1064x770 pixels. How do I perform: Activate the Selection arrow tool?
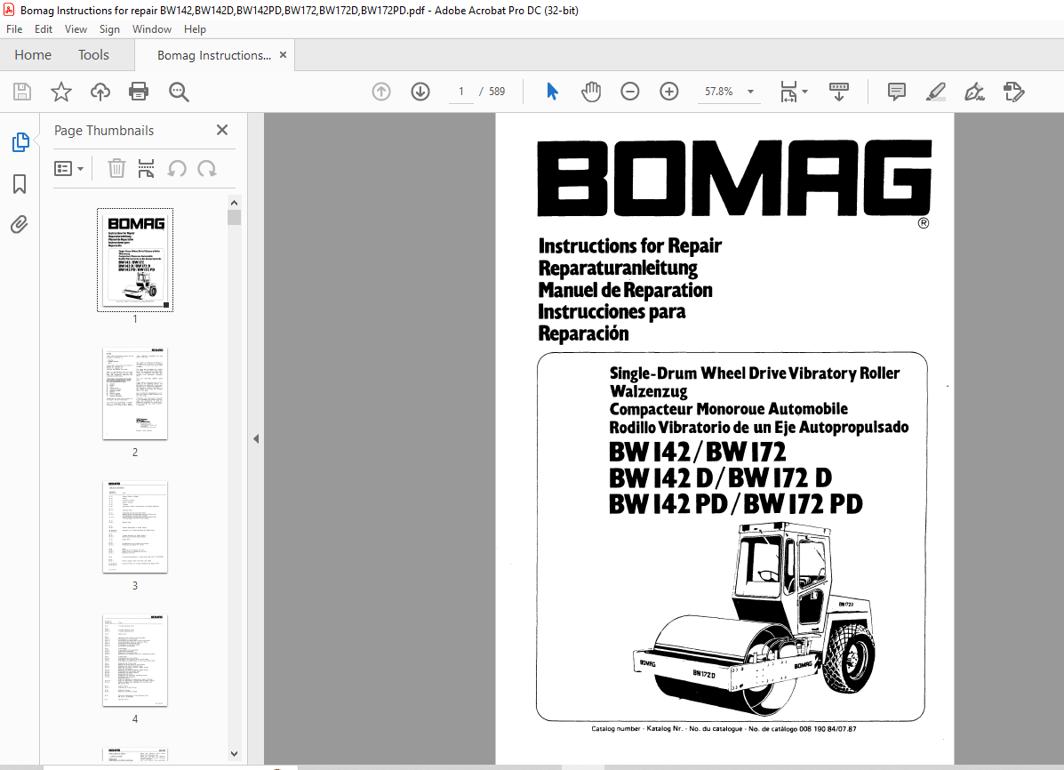point(552,92)
